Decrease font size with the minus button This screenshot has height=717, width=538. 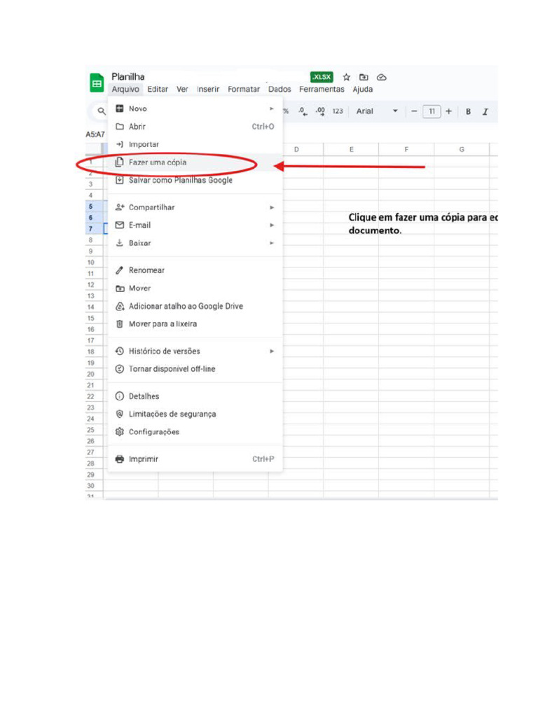click(x=414, y=111)
